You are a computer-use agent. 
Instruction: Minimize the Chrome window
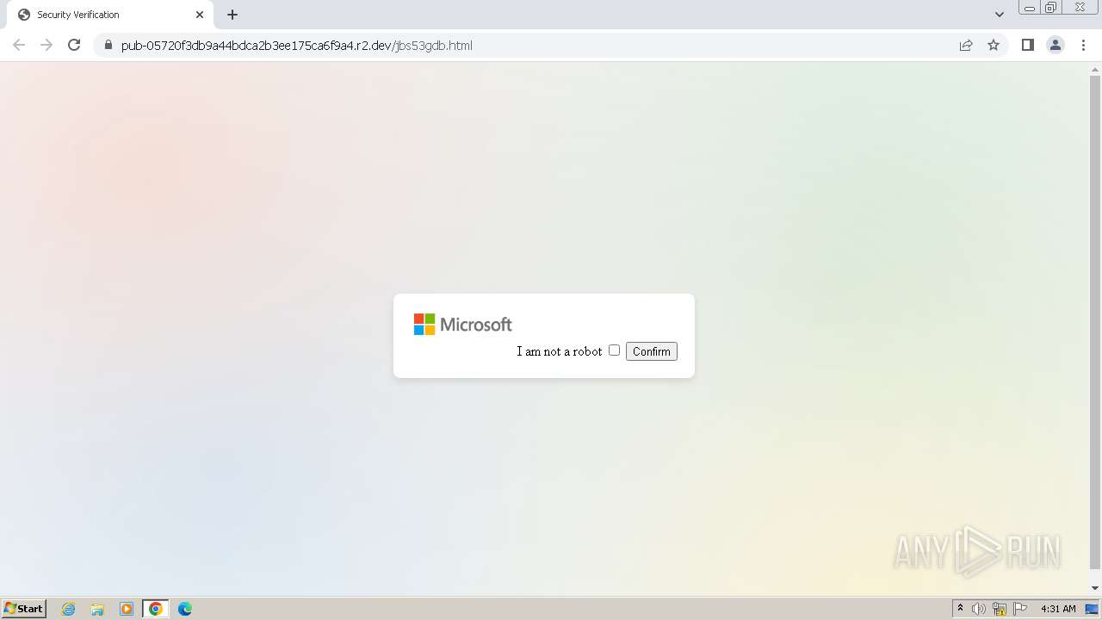1029,8
